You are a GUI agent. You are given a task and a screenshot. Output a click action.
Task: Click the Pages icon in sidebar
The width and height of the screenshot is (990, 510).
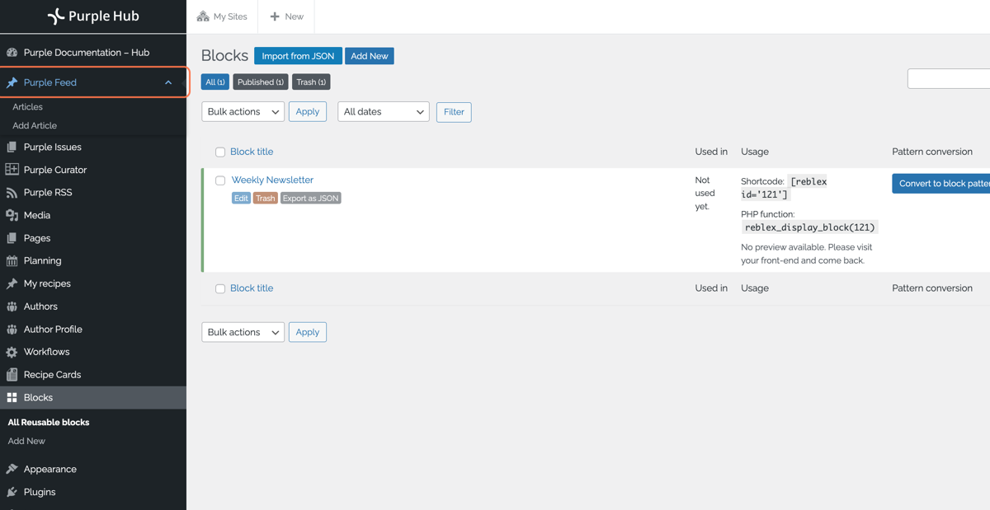coord(12,238)
